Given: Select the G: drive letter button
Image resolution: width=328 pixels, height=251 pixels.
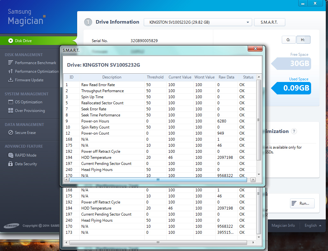Looking at the screenshot, I should tap(288, 40).
